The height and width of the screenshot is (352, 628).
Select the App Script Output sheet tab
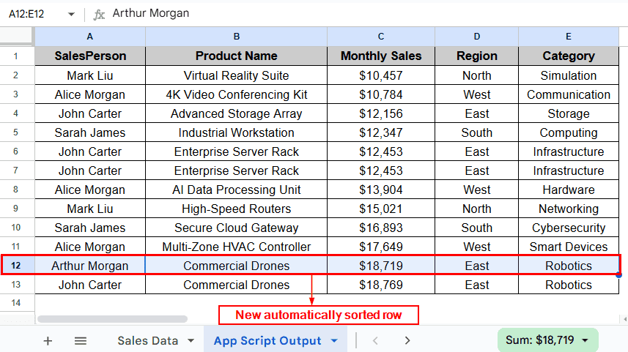[267, 341]
